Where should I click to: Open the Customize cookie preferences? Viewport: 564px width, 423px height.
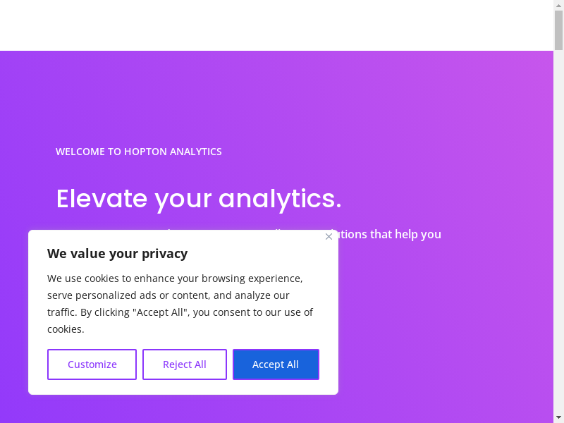tap(92, 364)
